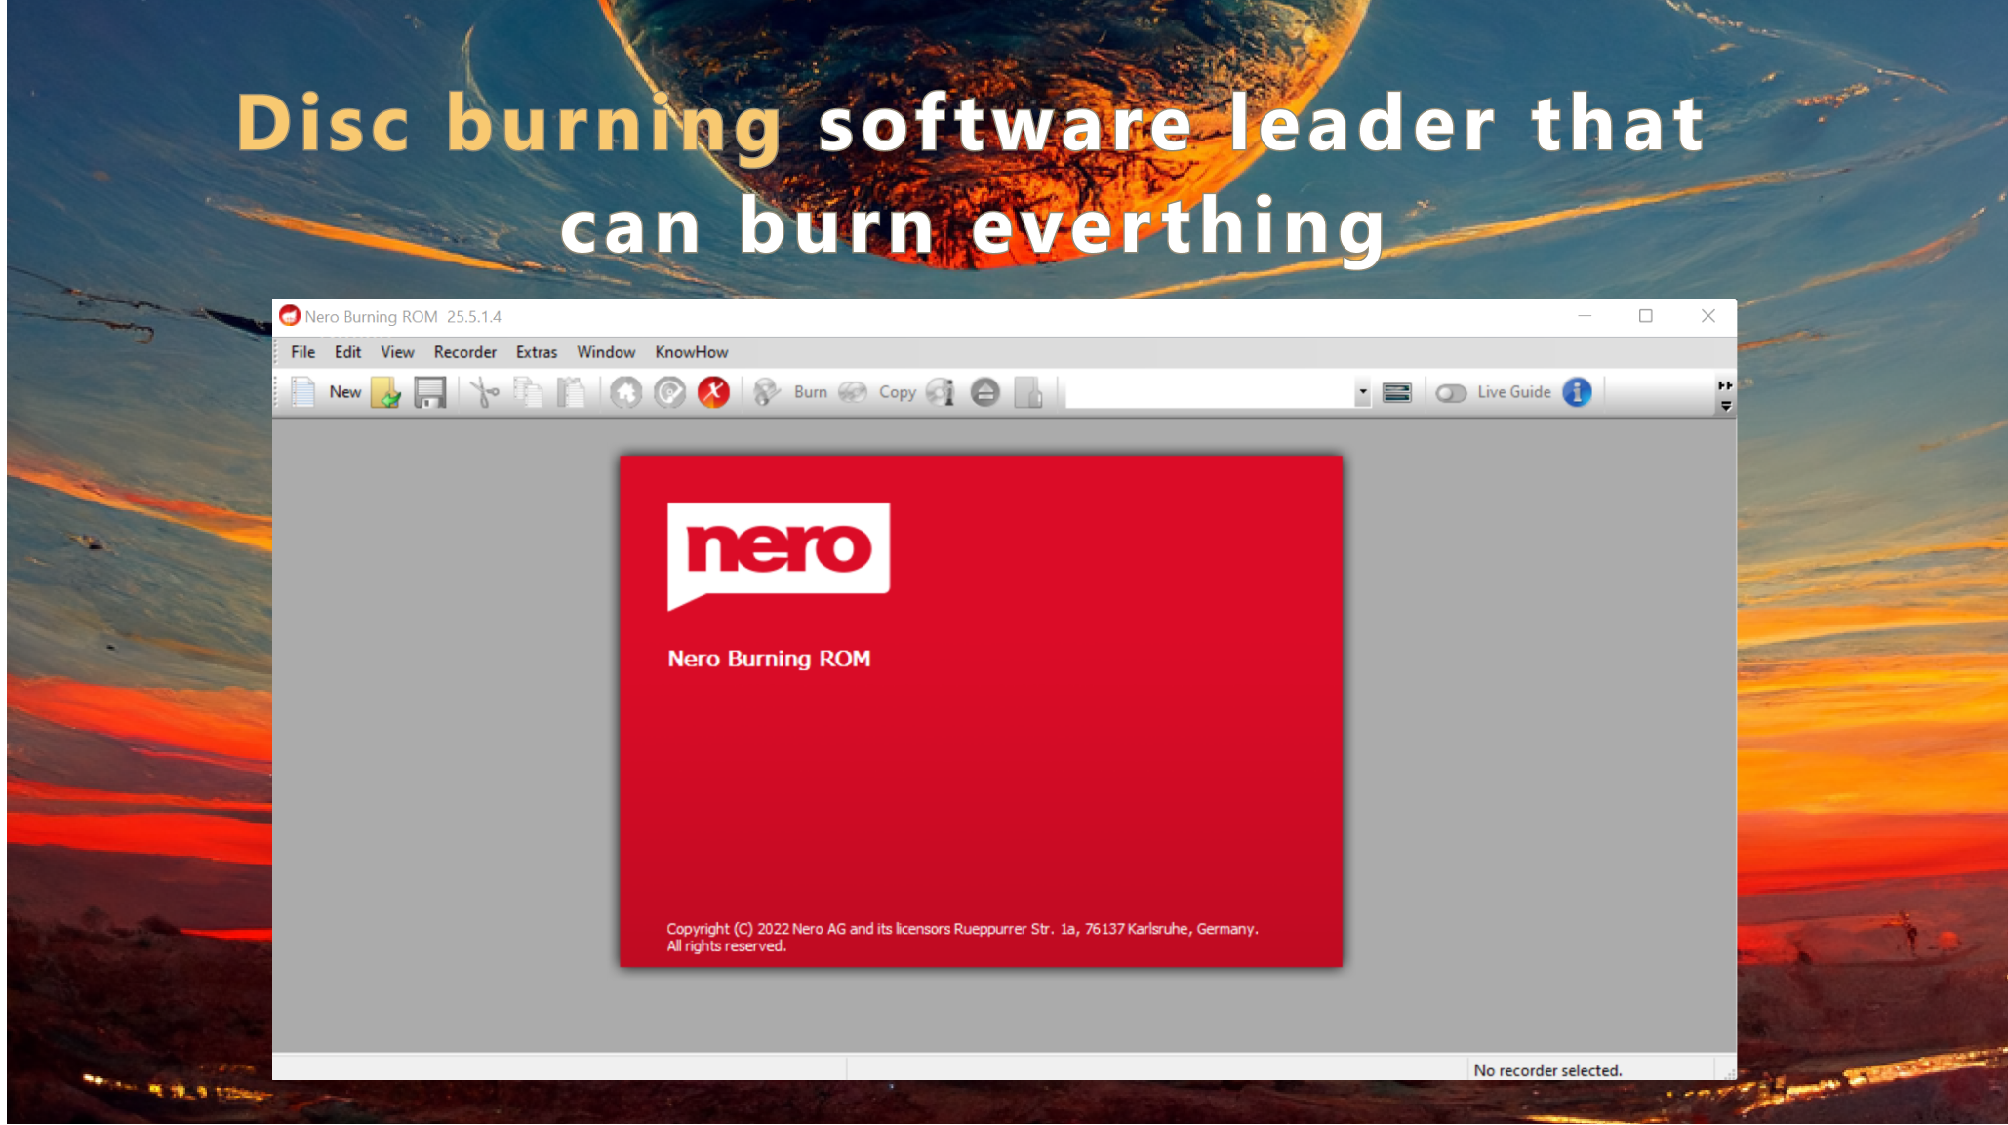Click the Eject disc icon
The height and width of the screenshot is (1125, 2008).
pyautogui.click(x=985, y=392)
